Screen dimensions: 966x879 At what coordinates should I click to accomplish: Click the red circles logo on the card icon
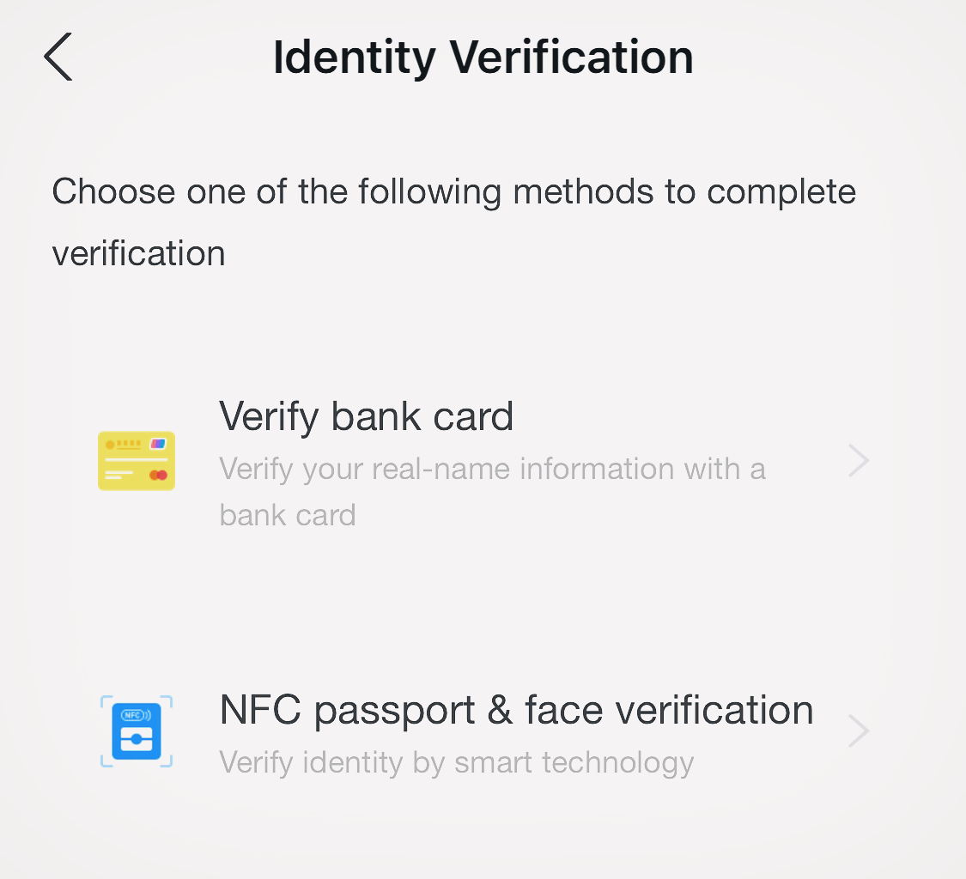click(158, 475)
